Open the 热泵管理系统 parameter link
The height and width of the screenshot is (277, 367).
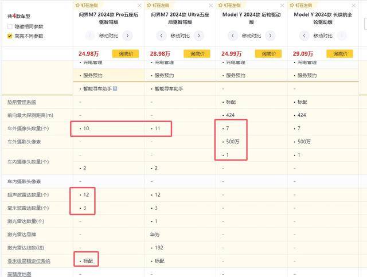click(22, 102)
